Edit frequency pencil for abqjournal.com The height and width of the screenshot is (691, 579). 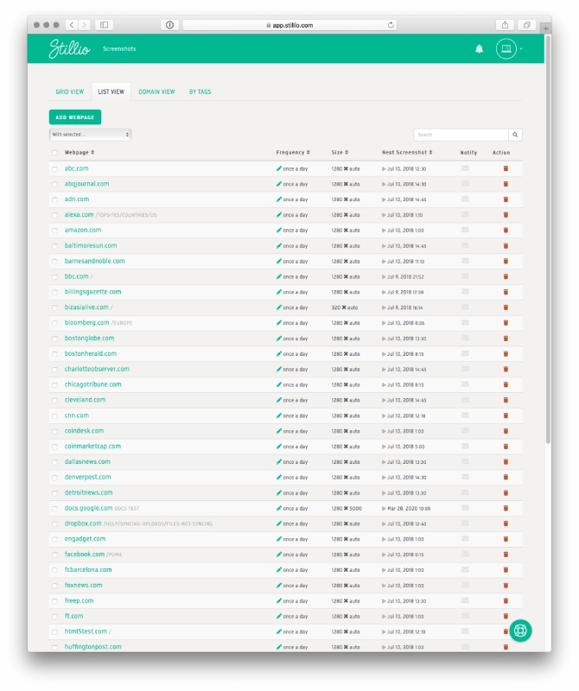click(x=278, y=184)
